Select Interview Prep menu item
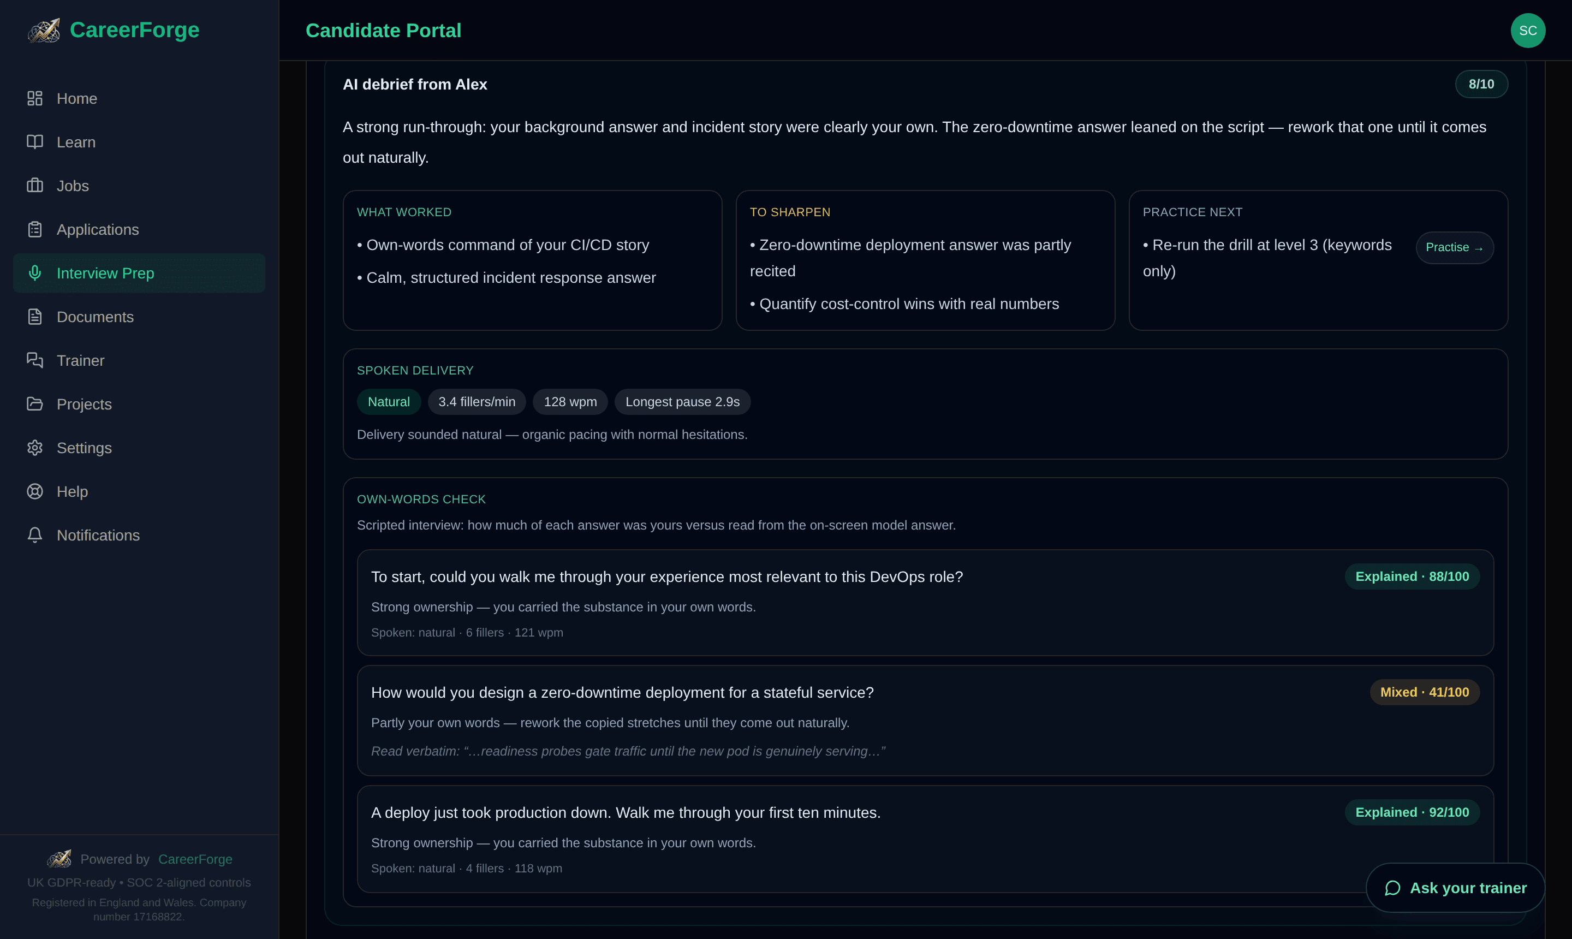This screenshot has height=939, width=1572. pos(139,273)
